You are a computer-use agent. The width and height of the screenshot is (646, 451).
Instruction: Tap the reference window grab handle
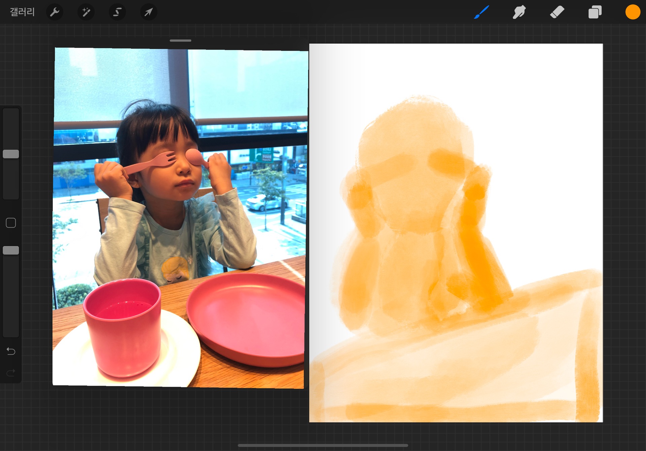click(180, 41)
